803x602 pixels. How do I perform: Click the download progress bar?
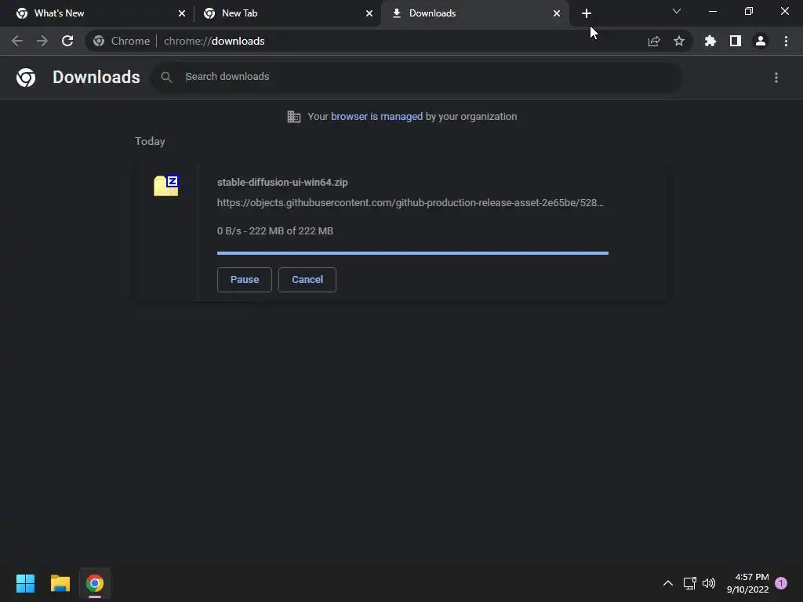tap(412, 253)
